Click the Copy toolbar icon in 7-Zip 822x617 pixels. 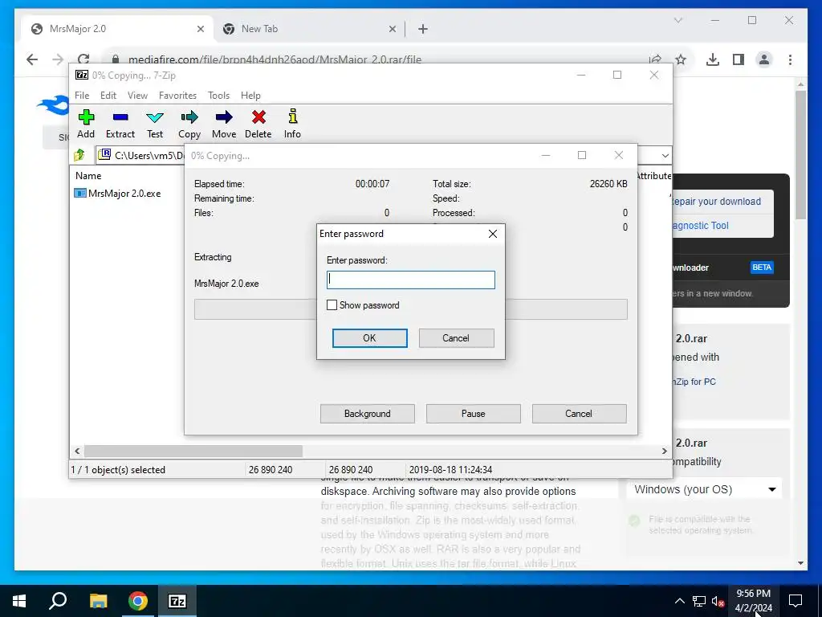coord(189,124)
